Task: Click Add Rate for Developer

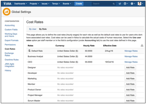Action: coord(130,73)
